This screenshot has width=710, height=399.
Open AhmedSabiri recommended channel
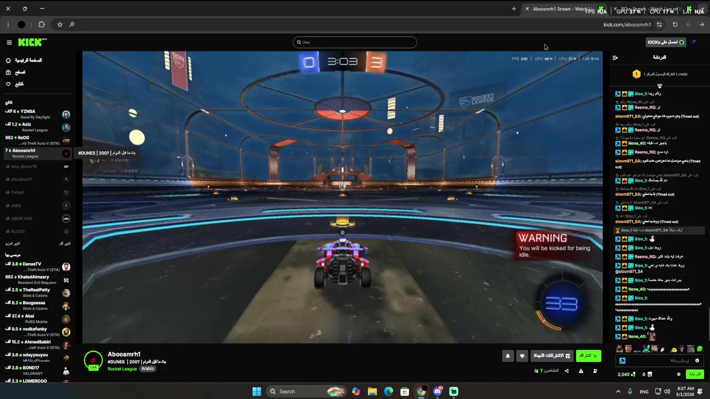pyautogui.click(x=37, y=345)
